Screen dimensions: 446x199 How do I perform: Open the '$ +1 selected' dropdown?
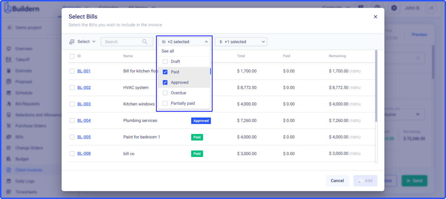[x=241, y=41]
